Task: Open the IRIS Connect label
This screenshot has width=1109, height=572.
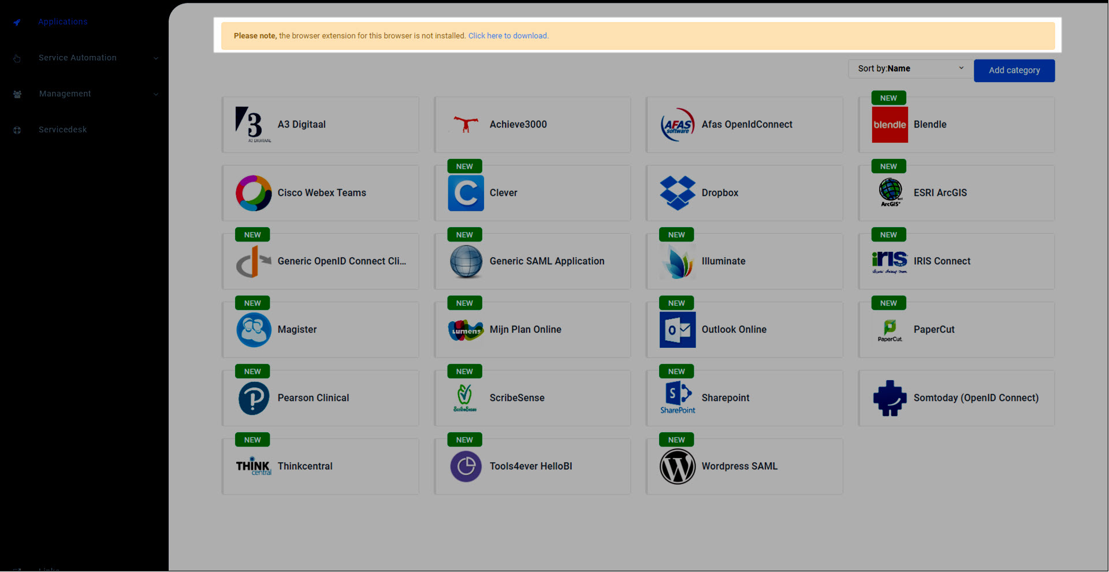Action: point(941,261)
